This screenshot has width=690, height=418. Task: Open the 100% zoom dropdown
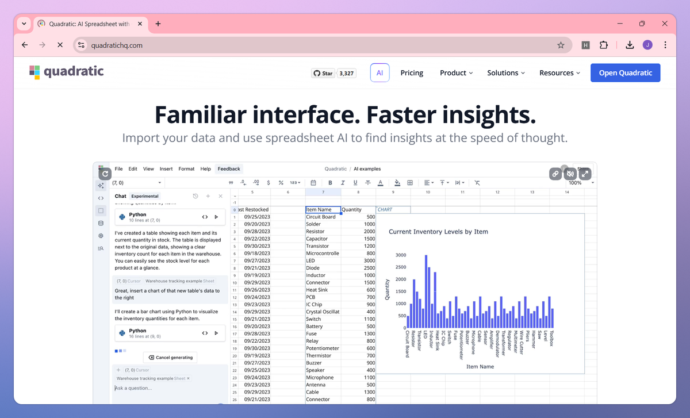point(580,183)
